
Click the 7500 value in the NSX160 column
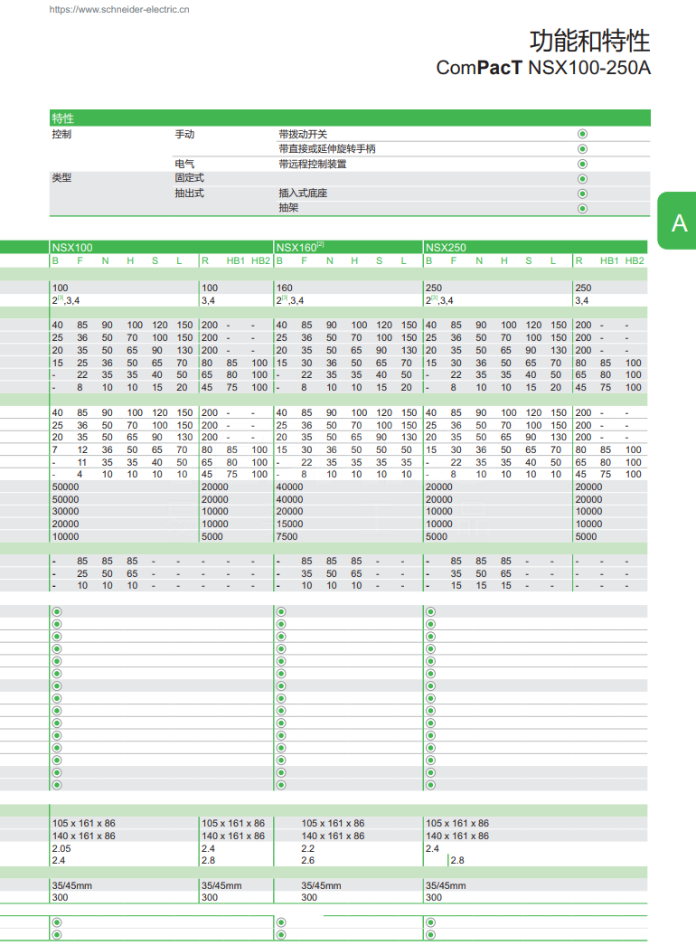pyautogui.click(x=287, y=536)
